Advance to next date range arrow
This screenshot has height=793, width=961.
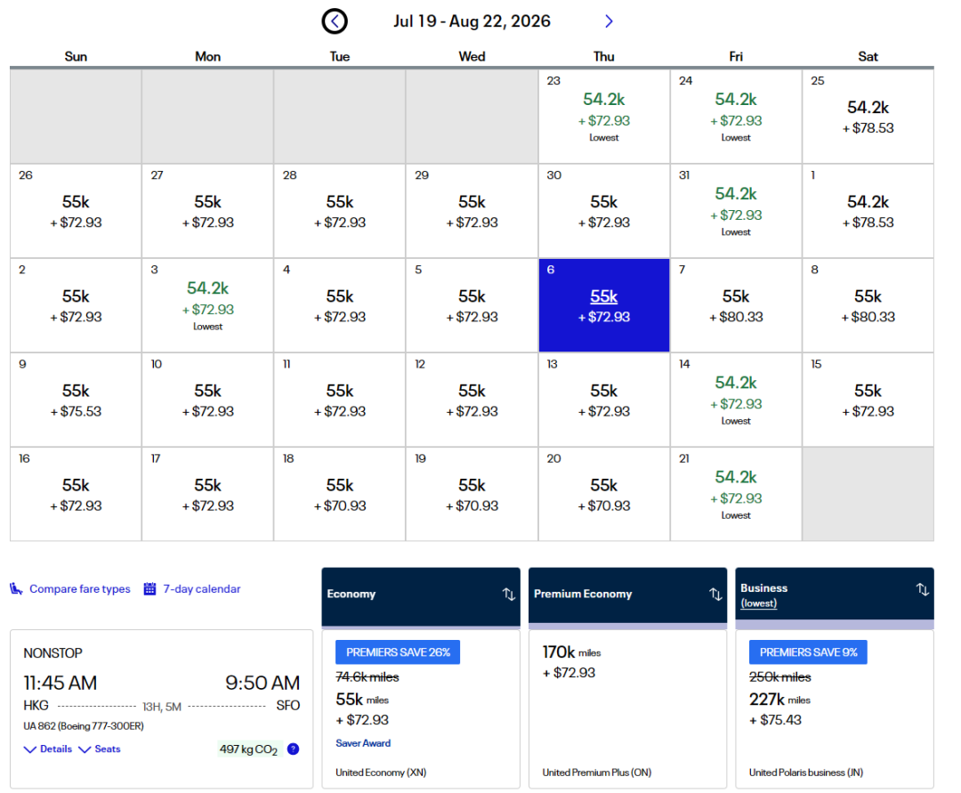click(x=609, y=21)
